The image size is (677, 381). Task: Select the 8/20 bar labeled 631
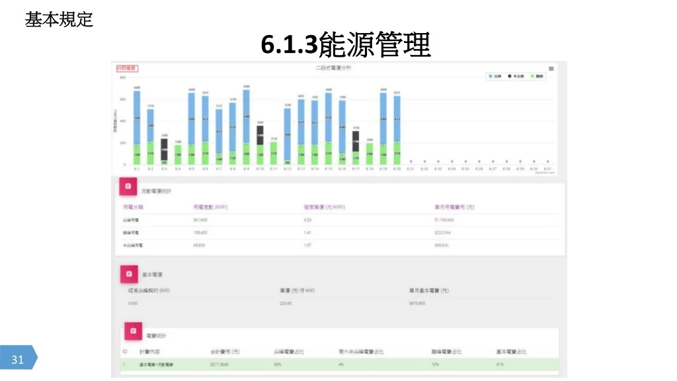397,130
